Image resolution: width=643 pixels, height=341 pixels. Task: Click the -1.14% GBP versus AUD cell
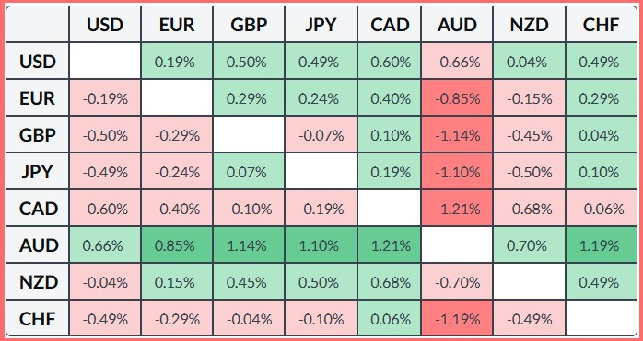coord(457,135)
